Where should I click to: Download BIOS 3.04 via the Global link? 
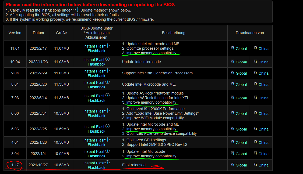[241, 154]
